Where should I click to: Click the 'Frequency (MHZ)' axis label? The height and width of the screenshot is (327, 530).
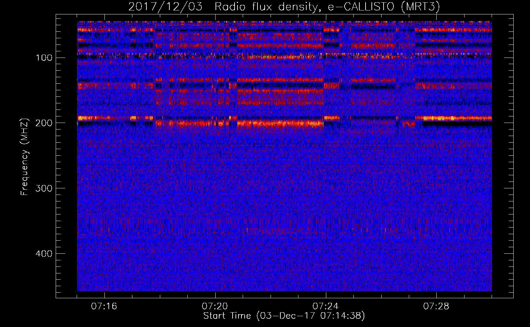[25, 157]
